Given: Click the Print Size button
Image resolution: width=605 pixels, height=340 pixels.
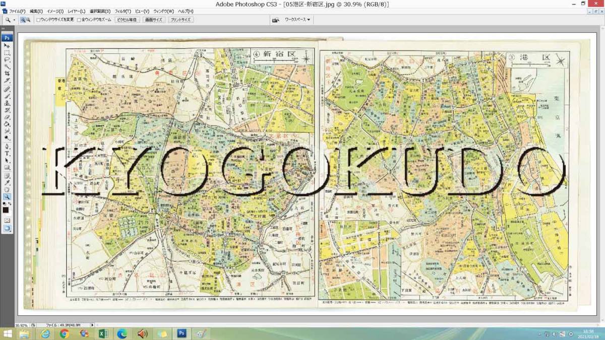Looking at the screenshot, I should [180, 20].
